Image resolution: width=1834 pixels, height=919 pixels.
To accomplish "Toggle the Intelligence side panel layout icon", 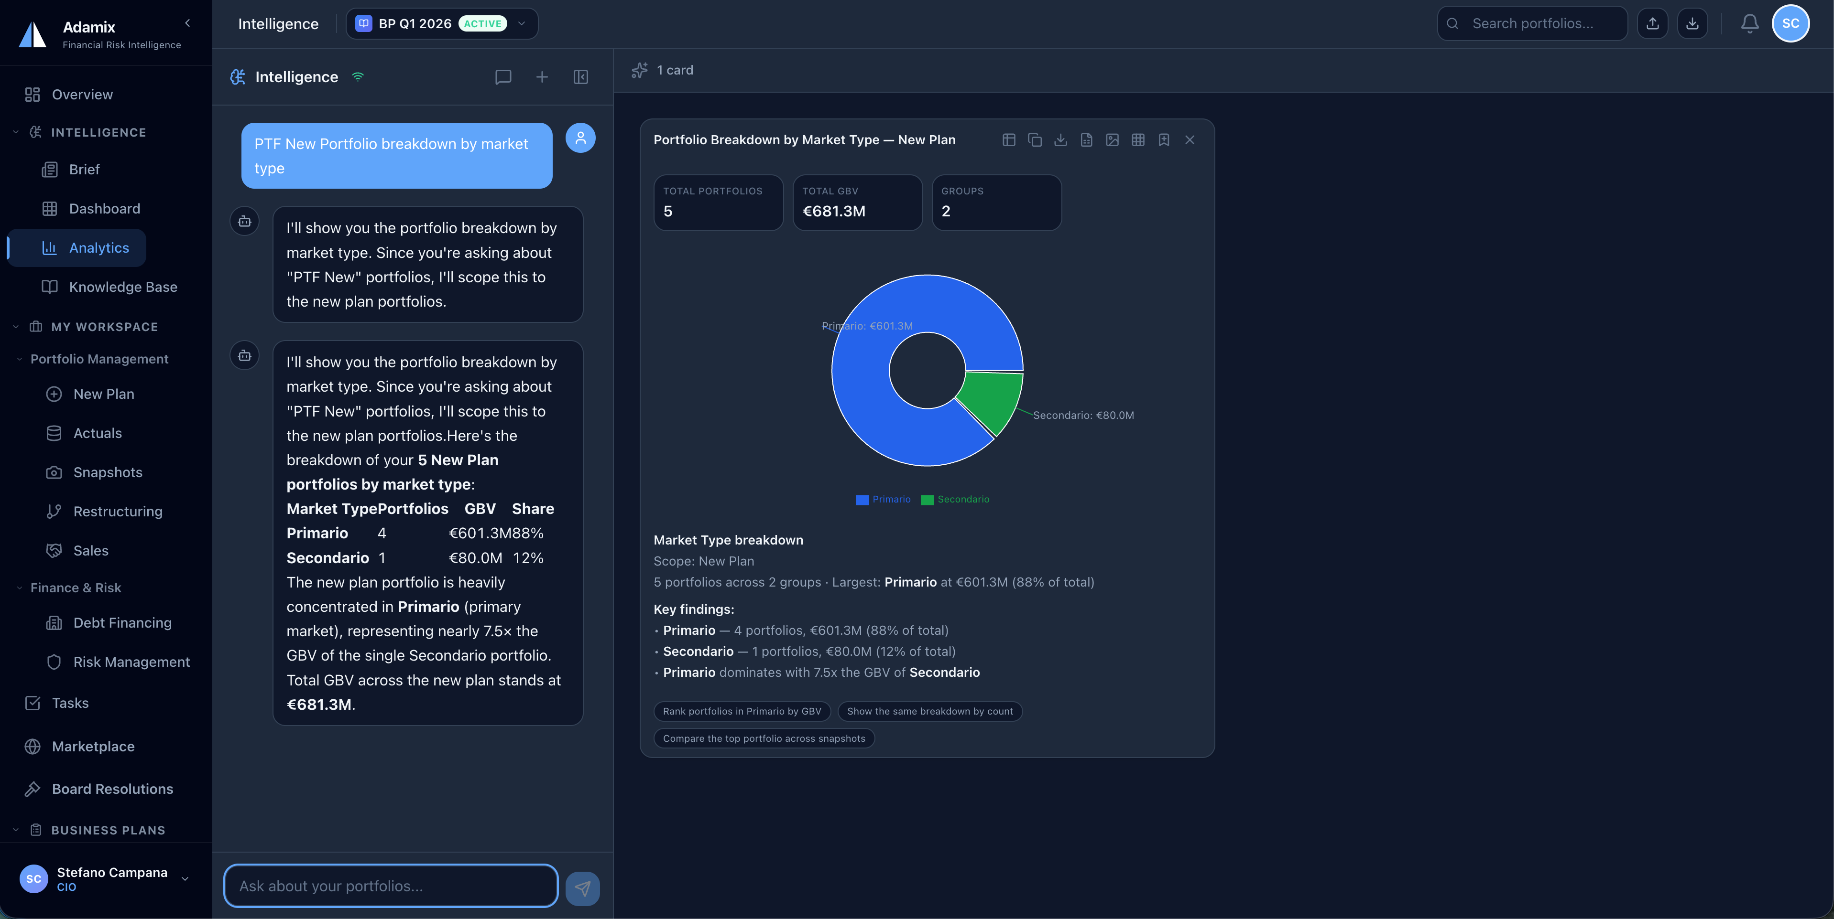I will (580, 77).
